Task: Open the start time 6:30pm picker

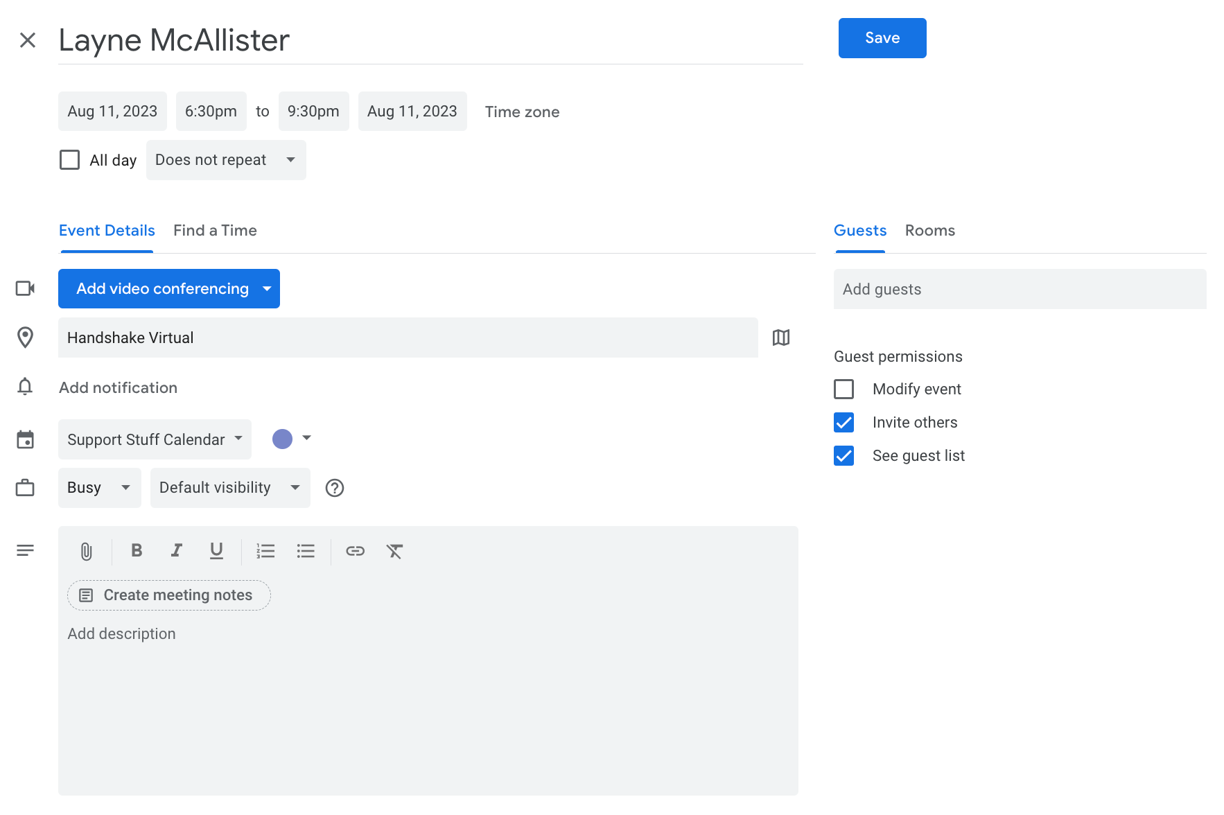Action: 211,112
